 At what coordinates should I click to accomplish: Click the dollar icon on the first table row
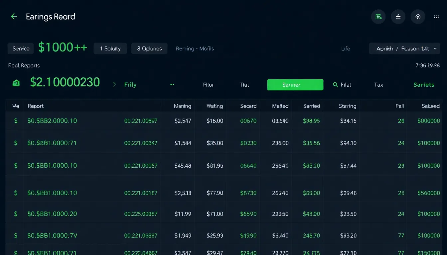(15, 121)
